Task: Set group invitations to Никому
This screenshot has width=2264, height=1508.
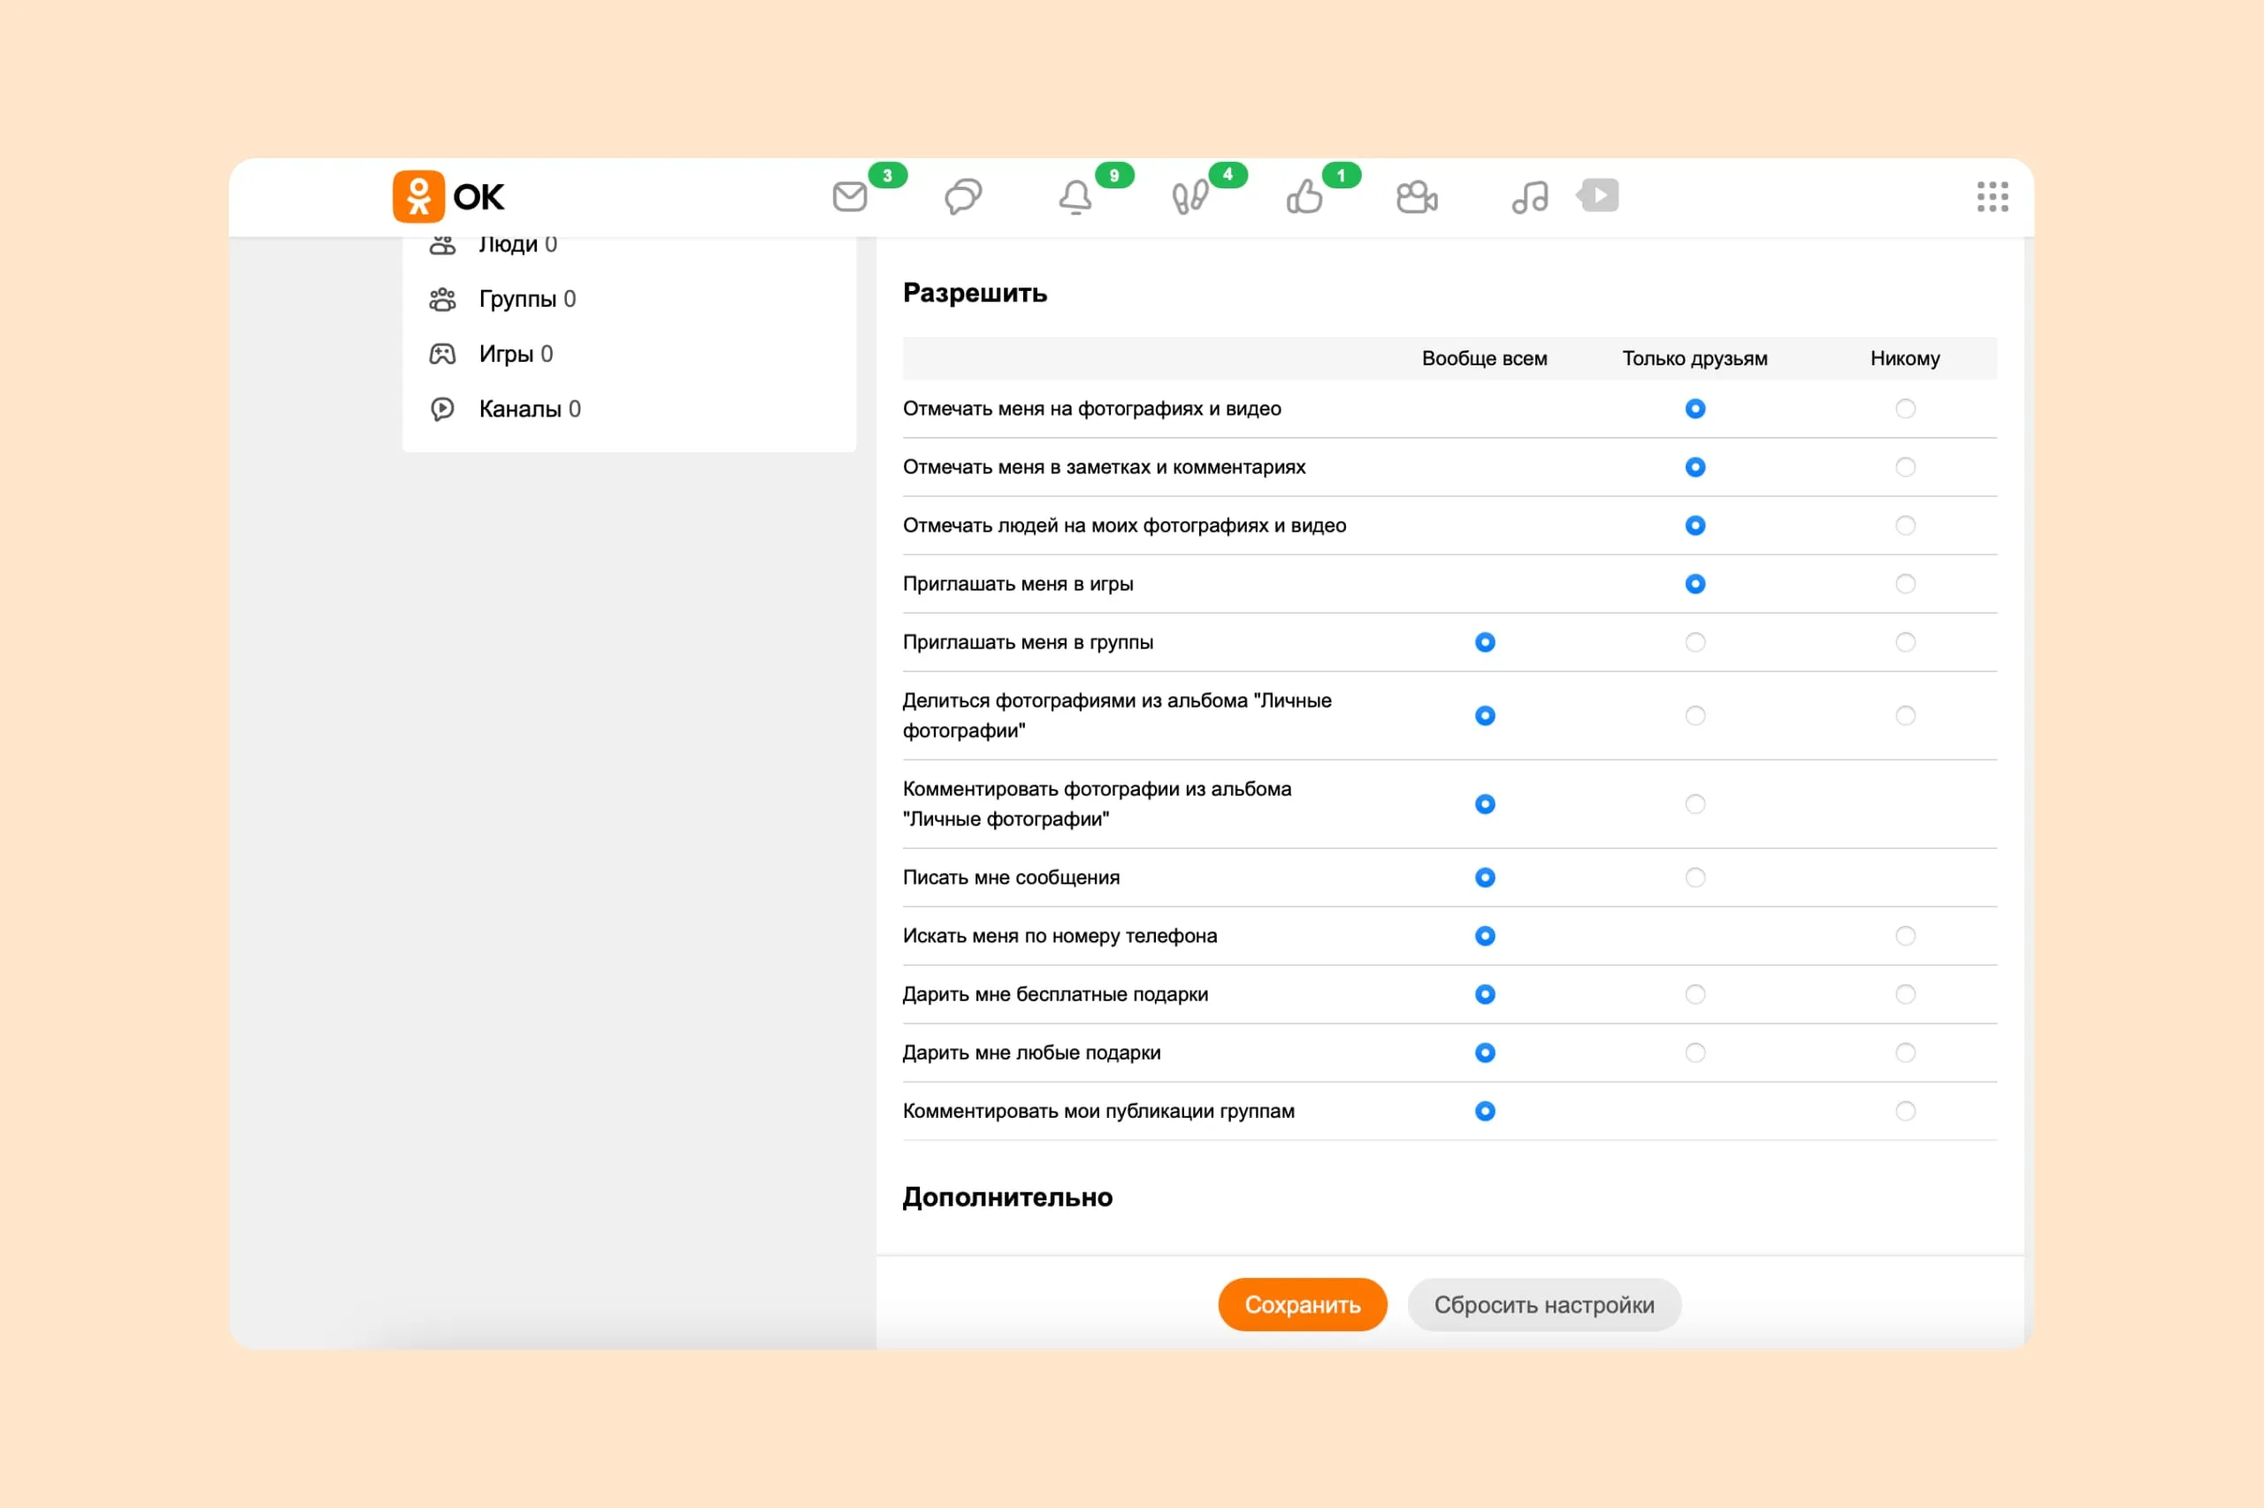Action: coord(1904,642)
